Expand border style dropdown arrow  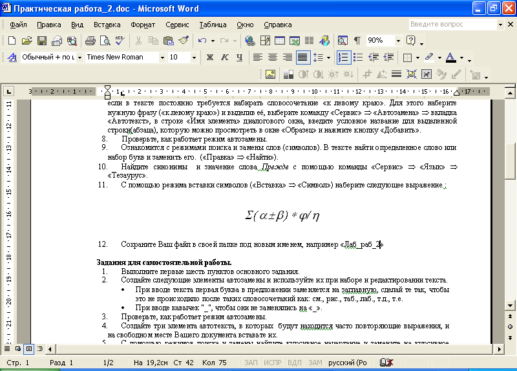pos(417,58)
